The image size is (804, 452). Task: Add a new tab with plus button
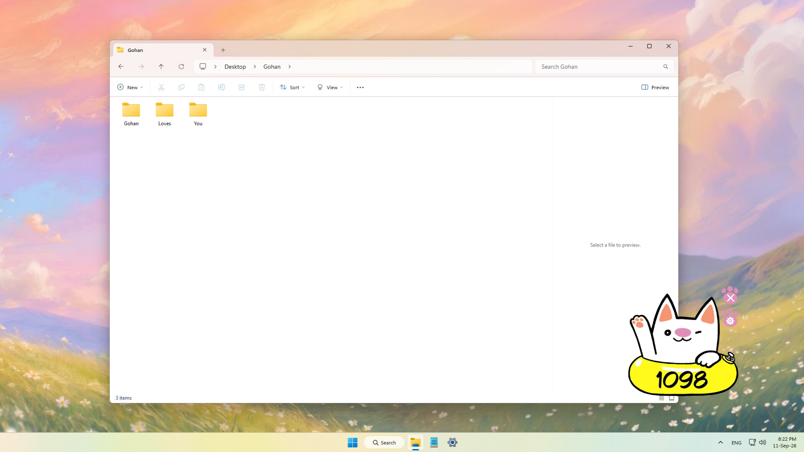223,50
